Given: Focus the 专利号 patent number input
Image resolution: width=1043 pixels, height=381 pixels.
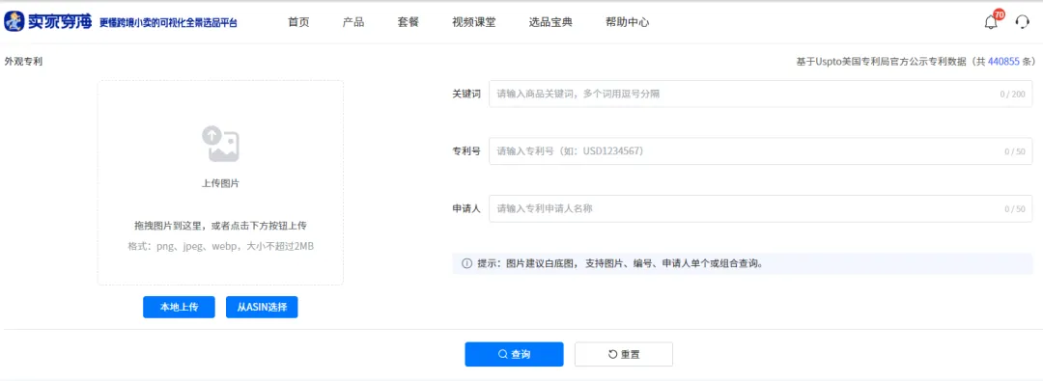Looking at the screenshot, I should click(761, 150).
